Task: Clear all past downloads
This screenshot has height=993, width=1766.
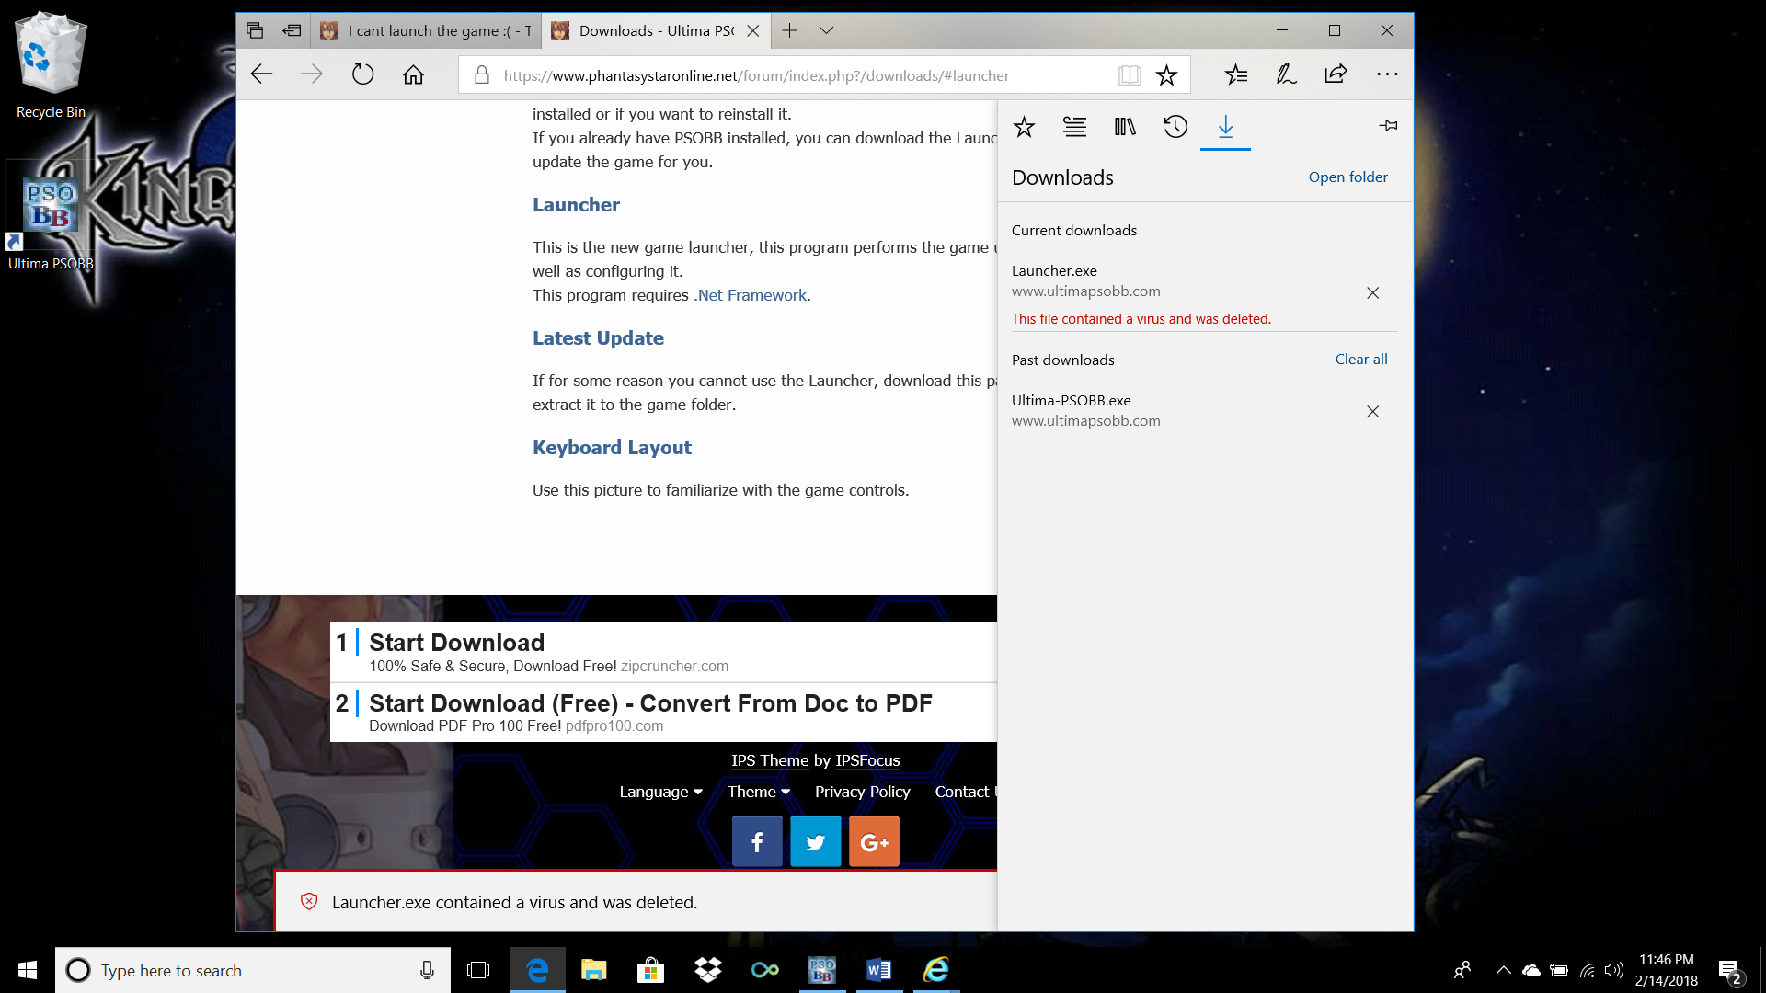Action: [1361, 359]
